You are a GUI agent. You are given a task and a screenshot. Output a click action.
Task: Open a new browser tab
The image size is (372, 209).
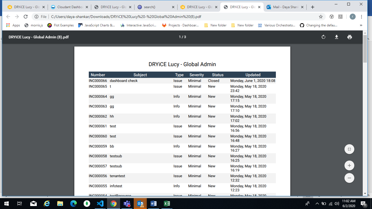point(313,7)
